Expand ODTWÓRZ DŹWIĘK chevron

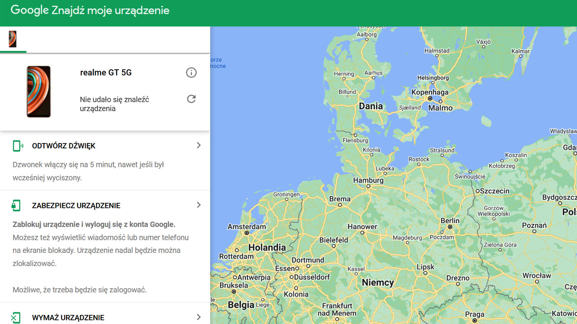(199, 145)
